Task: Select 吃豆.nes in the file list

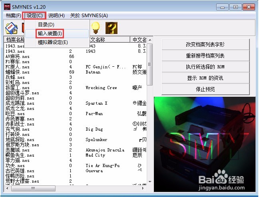Action: point(15,114)
